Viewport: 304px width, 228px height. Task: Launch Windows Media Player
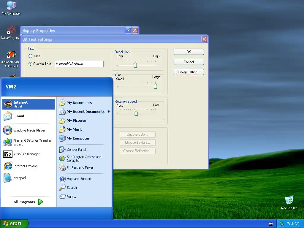(x=28, y=130)
